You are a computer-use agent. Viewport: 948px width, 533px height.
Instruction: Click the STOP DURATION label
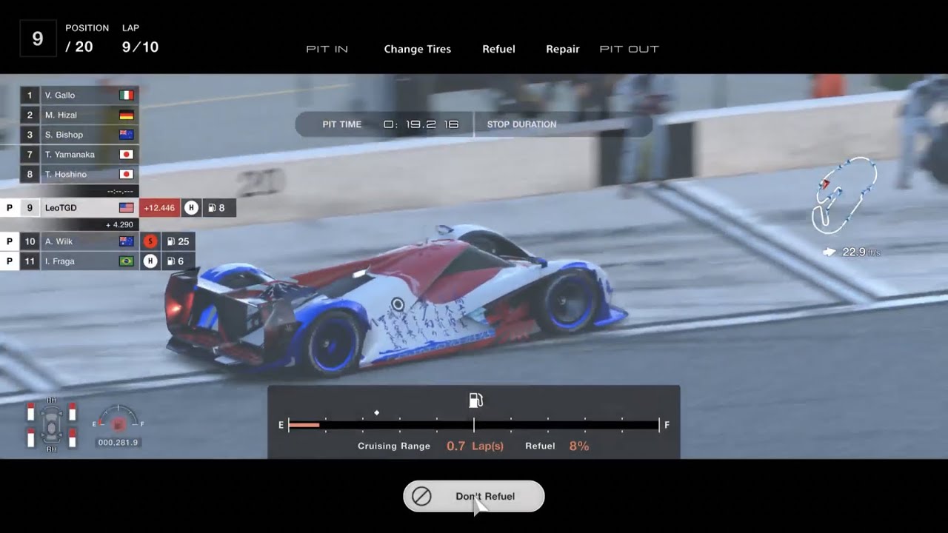point(521,124)
